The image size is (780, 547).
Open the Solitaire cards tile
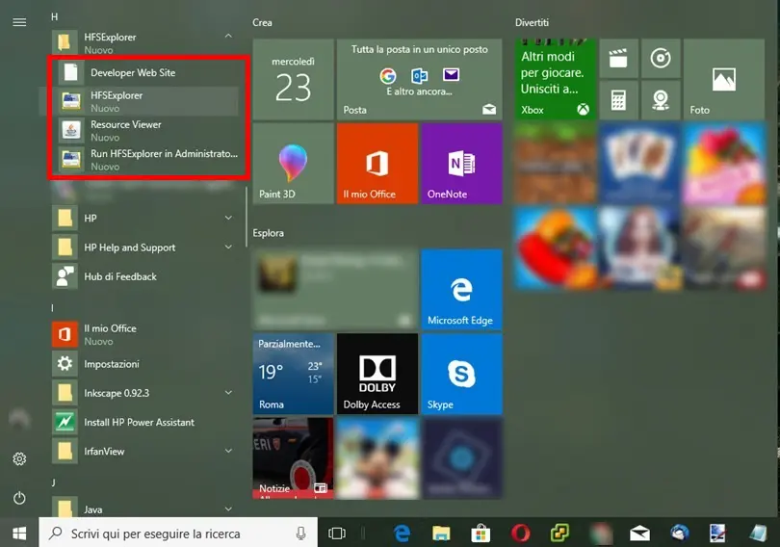point(639,163)
